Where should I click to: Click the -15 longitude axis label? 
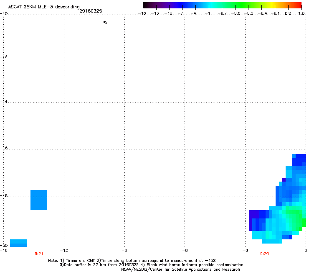4,251
